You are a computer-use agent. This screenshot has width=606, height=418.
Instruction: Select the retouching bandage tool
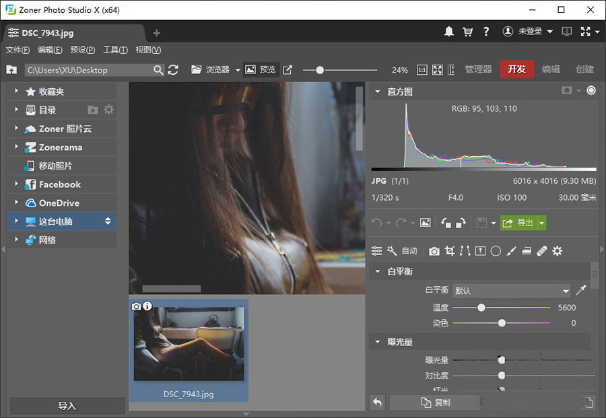(542, 251)
